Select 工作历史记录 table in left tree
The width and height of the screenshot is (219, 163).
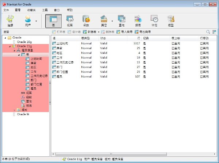(x=39, y=76)
